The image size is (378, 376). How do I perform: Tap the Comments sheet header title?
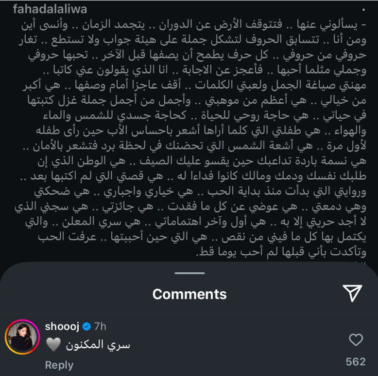(x=189, y=294)
